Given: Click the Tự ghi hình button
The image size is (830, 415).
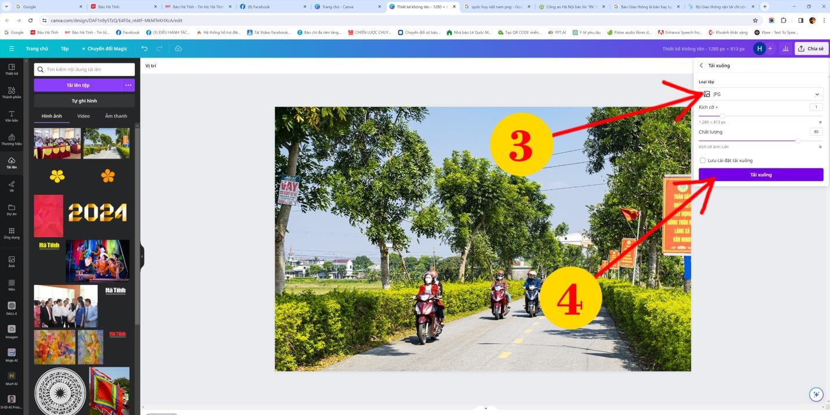Looking at the screenshot, I should click(x=84, y=101).
